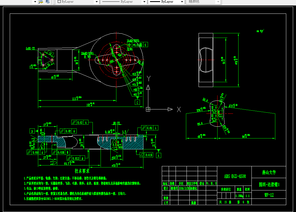Click the 共 15 张 sheet count text
This screenshot has height=212, width=296.
click(x=225, y=202)
